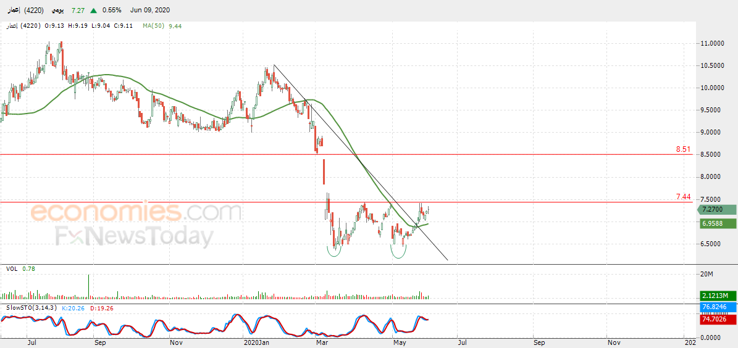
Task: Click the red 7.44 resistance level label
Action: tap(682, 197)
